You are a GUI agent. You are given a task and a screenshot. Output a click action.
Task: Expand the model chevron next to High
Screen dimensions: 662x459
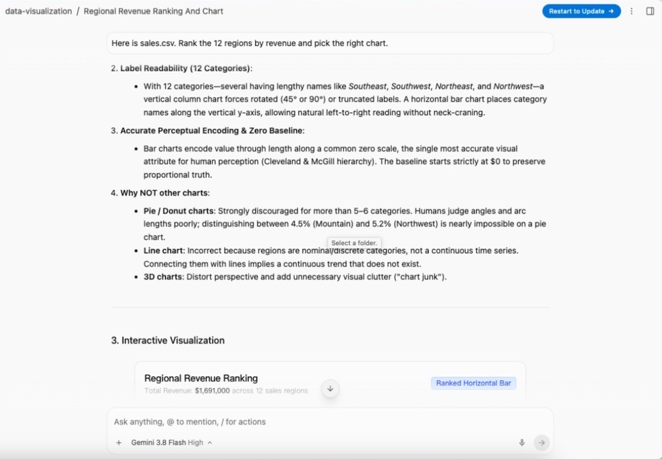click(210, 443)
